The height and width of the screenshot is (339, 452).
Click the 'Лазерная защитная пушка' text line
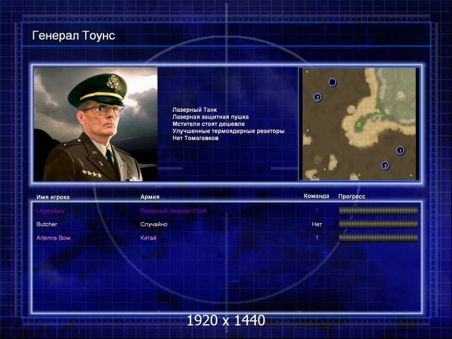(x=210, y=117)
